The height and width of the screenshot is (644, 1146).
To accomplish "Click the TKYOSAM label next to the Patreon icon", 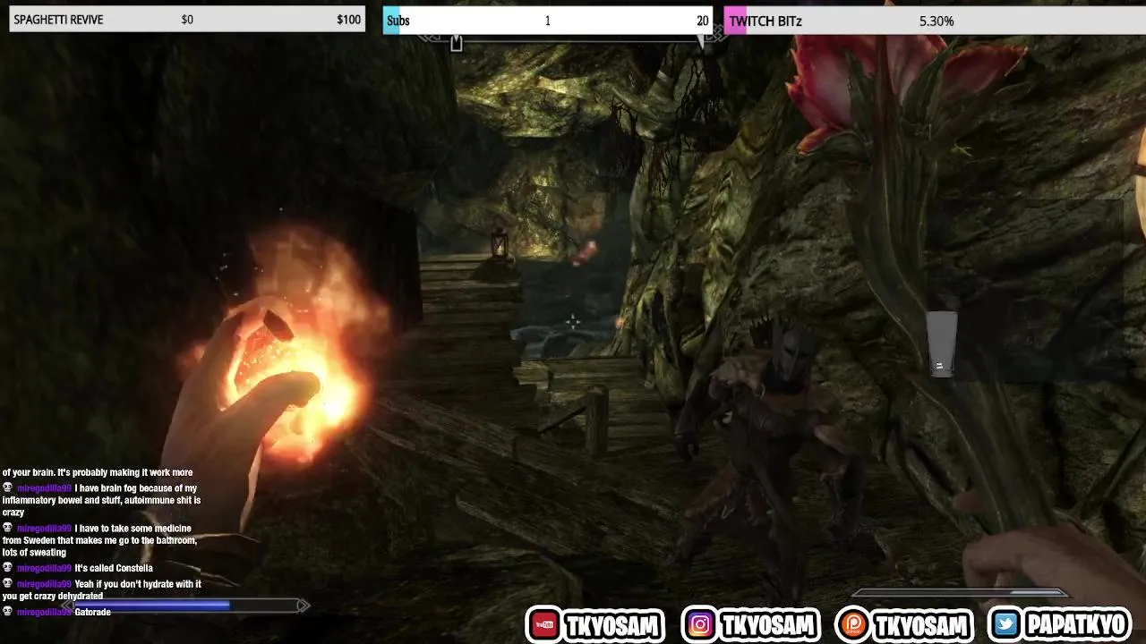I will pos(921,625).
